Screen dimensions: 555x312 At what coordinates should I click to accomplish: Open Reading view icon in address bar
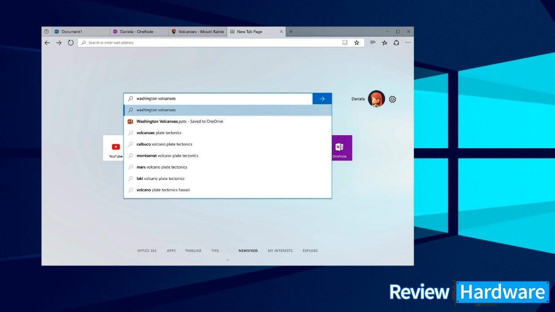click(345, 43)
